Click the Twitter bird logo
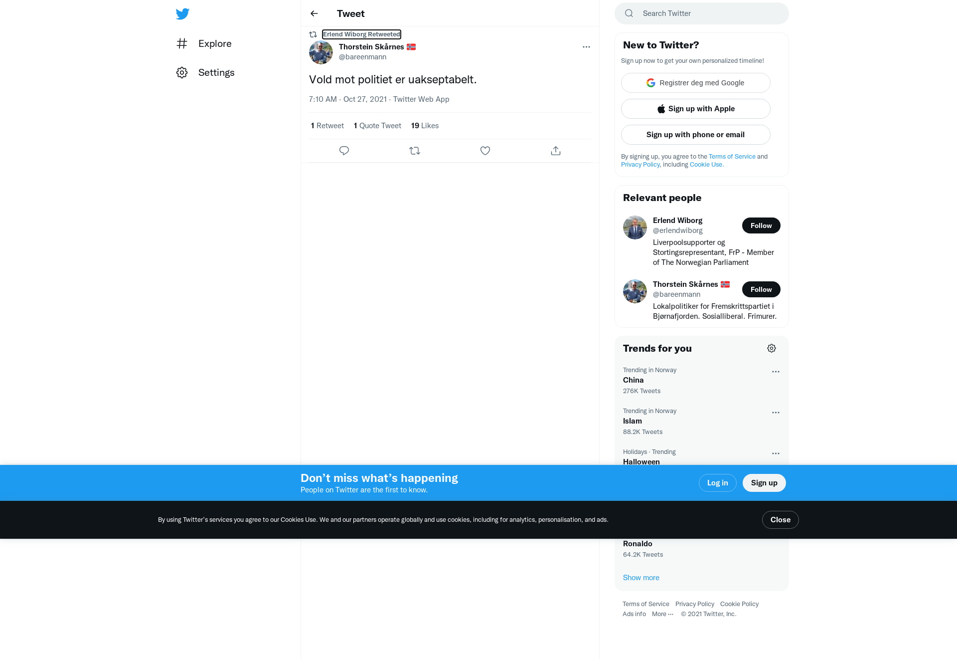Screen dimensions: 957x659 click(x=182, y=14)
